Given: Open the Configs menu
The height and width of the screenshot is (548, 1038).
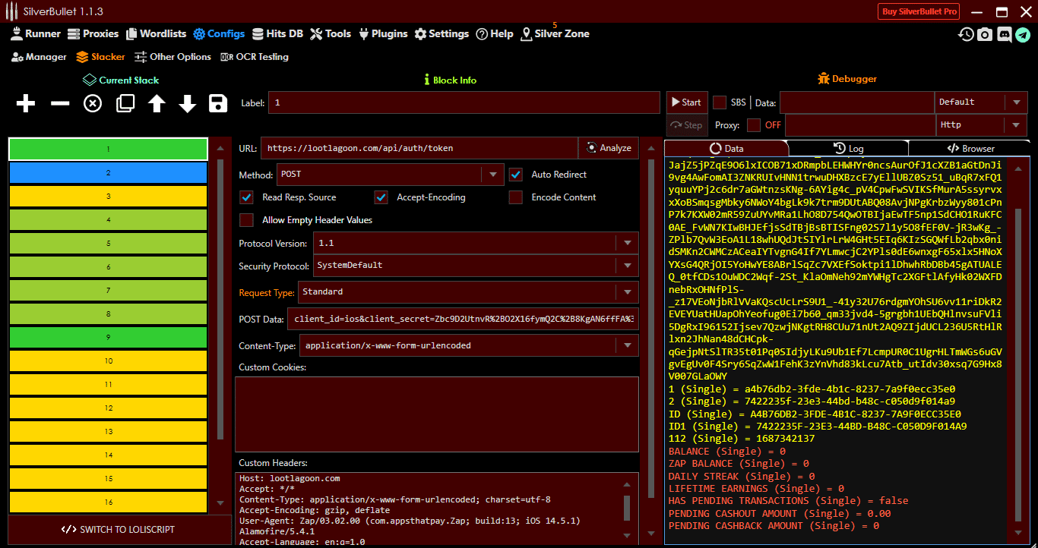Looking at the screenshot, I should pyautogui.click(x=219, y=33).
